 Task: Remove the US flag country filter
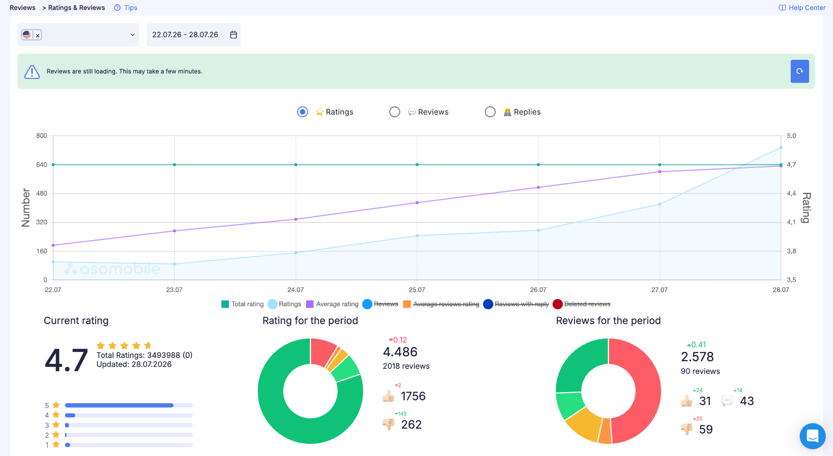coord(38,35)
